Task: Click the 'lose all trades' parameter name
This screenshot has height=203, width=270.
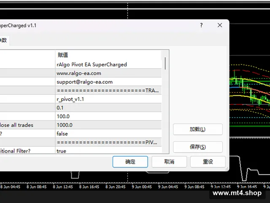Action: (x=16, y=125)
